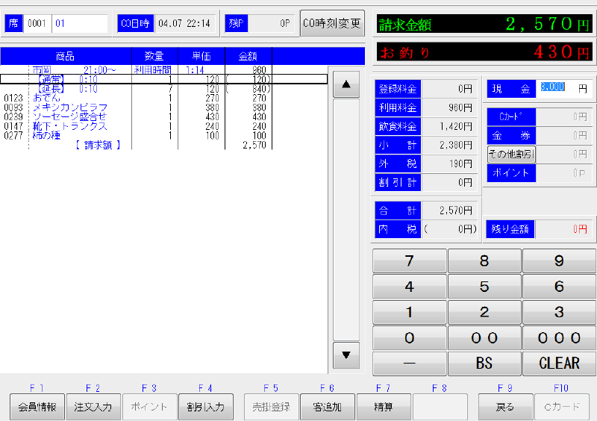Open 注文入力 order entry button
This screenshot has width=597, height=421.
coord(93,407)
